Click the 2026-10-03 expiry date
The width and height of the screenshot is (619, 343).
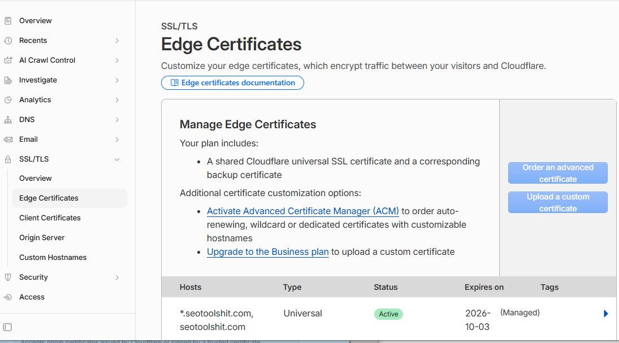pyautogui.click(x=478, y=320)
